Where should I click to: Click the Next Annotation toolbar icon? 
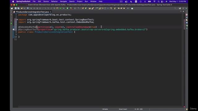[x=111, y=8]
